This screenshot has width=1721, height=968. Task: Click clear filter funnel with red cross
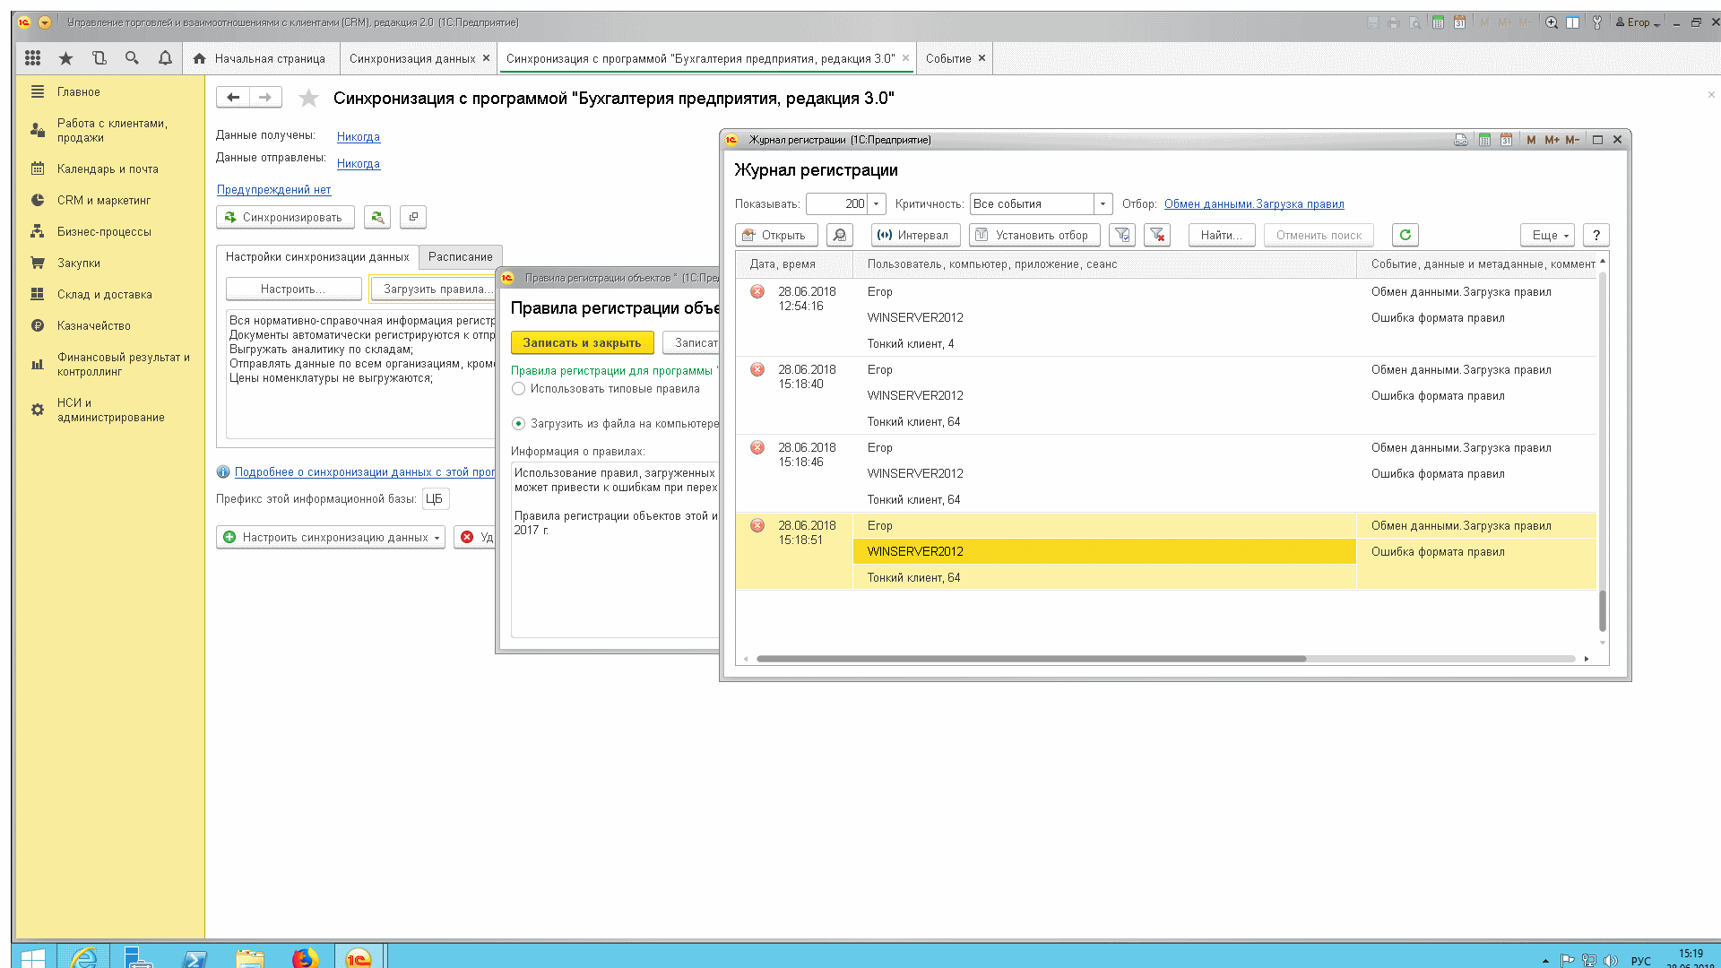[1157, 235]
